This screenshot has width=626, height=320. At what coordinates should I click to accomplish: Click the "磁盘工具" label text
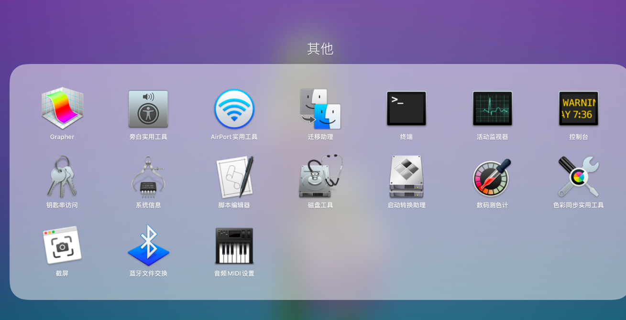320,205
